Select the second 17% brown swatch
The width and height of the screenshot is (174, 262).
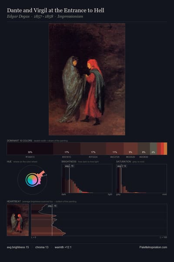tap(93, 148)
